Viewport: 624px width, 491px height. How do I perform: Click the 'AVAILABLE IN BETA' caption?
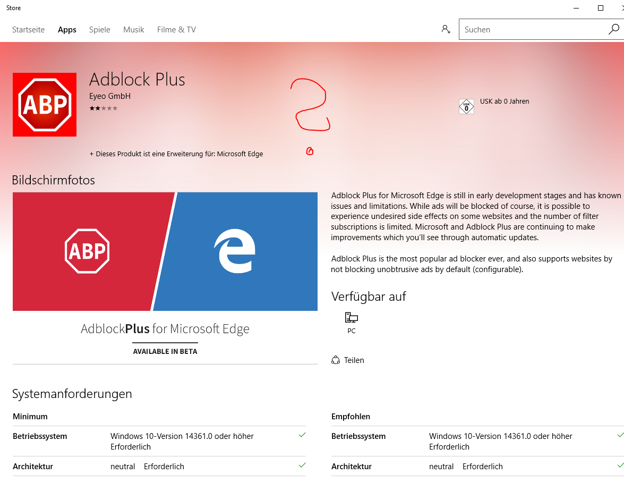[165, 351]
